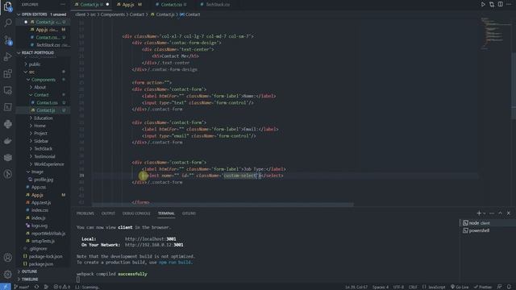Open the Search view
The width and height of the screenshot is (516, 290).
[7, 23]
